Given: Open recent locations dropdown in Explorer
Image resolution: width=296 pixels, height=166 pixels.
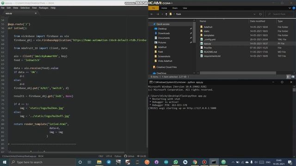Looking at the screenshot, I should (x=162, y=14).
